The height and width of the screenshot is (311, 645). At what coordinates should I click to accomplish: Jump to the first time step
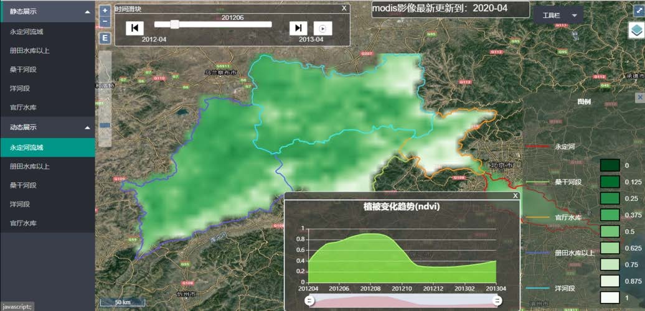(134, 28)
